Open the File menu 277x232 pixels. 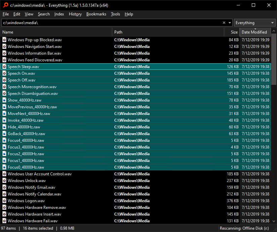[6, 14]
